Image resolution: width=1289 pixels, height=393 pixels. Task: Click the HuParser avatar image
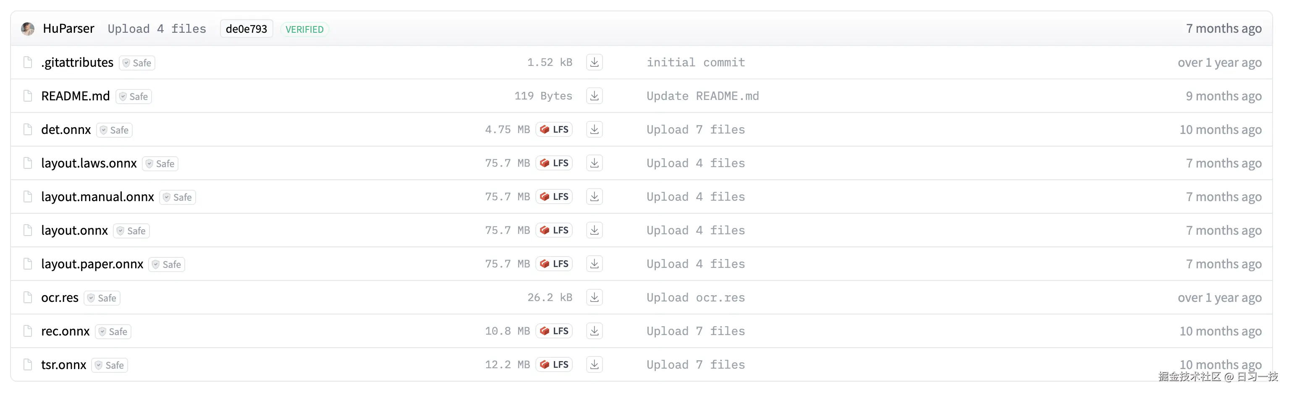coord(28,29)
